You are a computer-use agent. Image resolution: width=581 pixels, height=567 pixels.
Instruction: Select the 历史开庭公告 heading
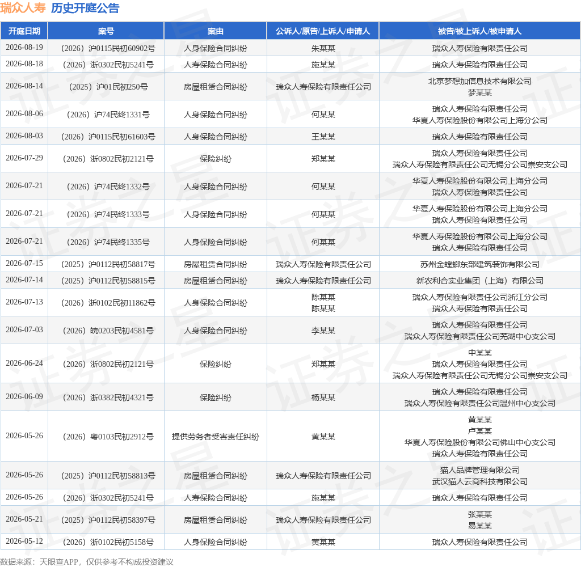coord(85,8)
